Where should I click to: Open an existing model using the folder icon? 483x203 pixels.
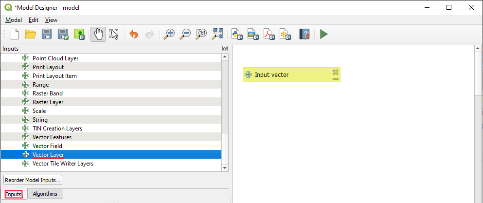click(31, 34)
